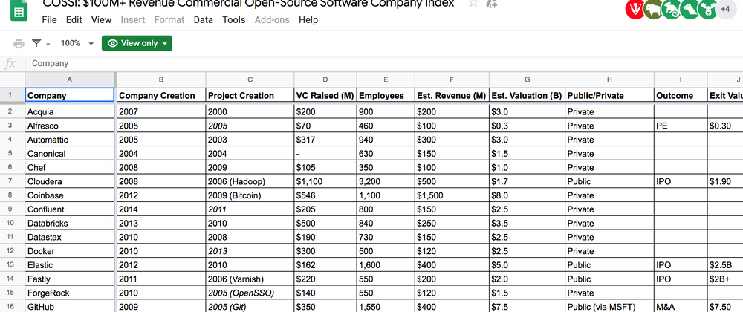Screen dimensions: 743x312
Task: Click the 2006 (Hadoop) cell
Action: pos(250,181)
